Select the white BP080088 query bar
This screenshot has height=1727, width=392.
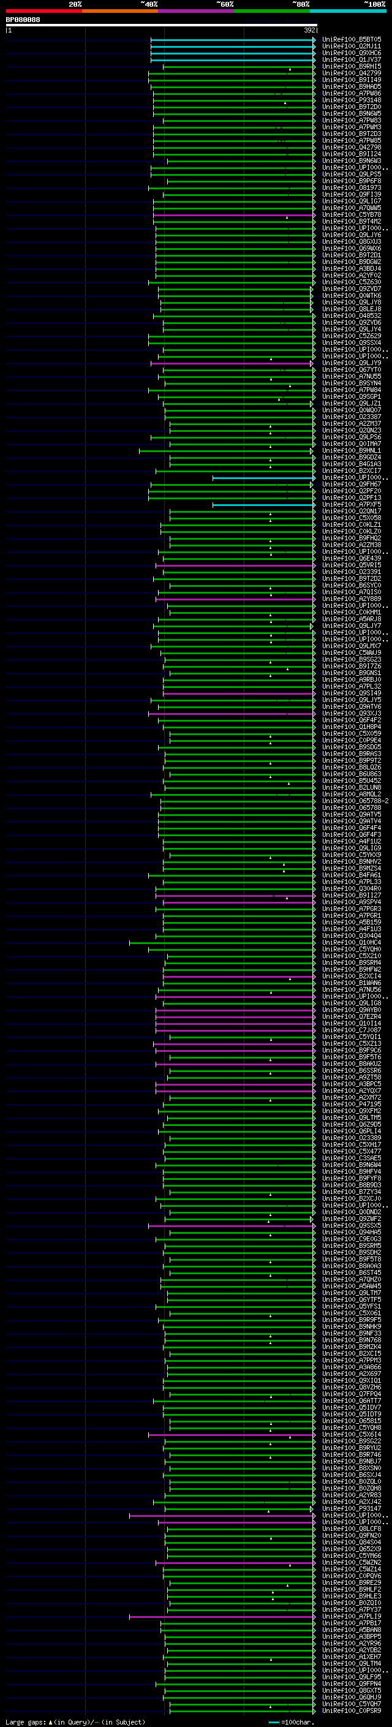[x=162, y=25]
